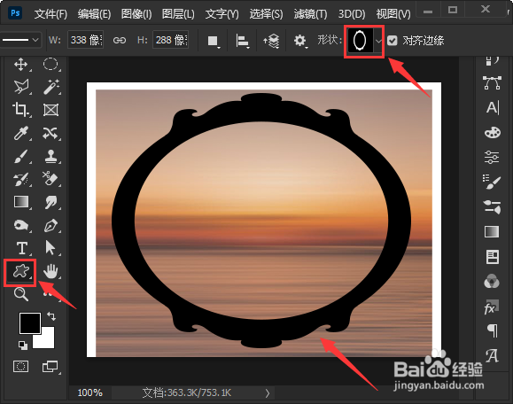Click the H height input field
Screen dimensions: 513x404
point(170,40)
